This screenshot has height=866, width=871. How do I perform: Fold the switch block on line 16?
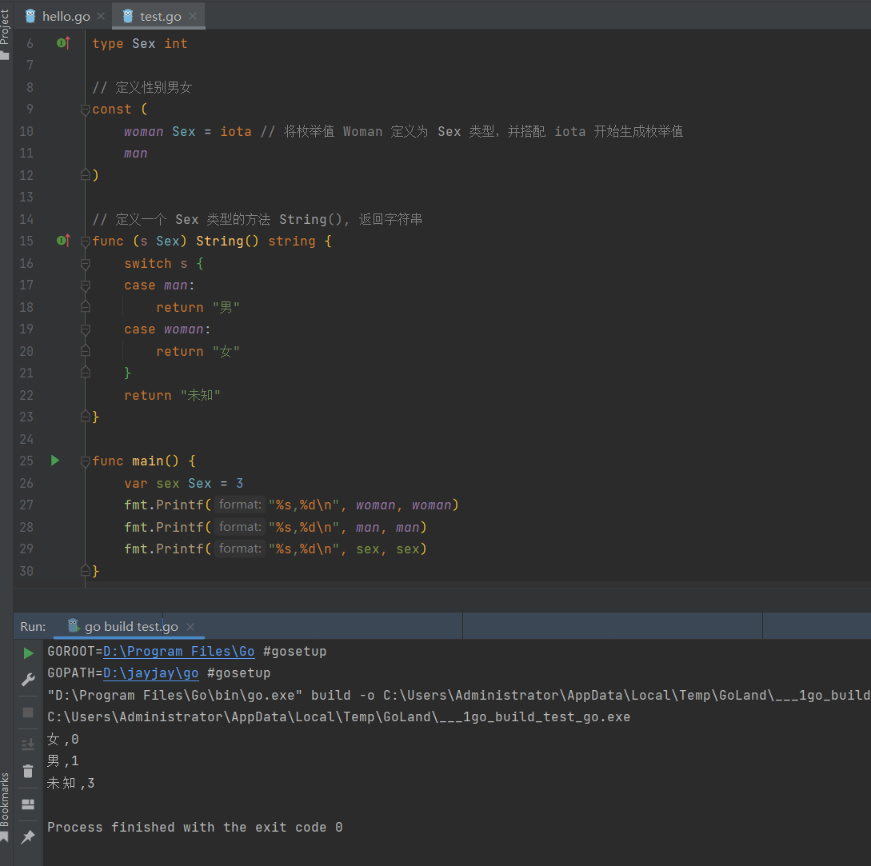click(86, 264)
